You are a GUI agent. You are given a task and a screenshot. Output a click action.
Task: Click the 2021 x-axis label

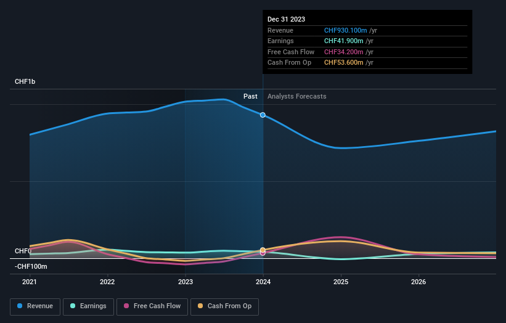coord(30,282)
